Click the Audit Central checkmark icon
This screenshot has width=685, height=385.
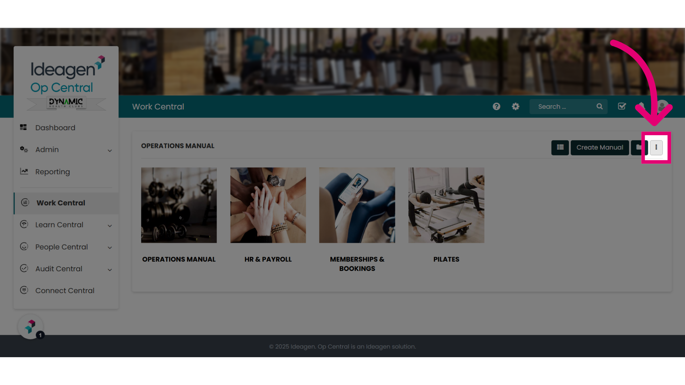click(x=24, y=268)
